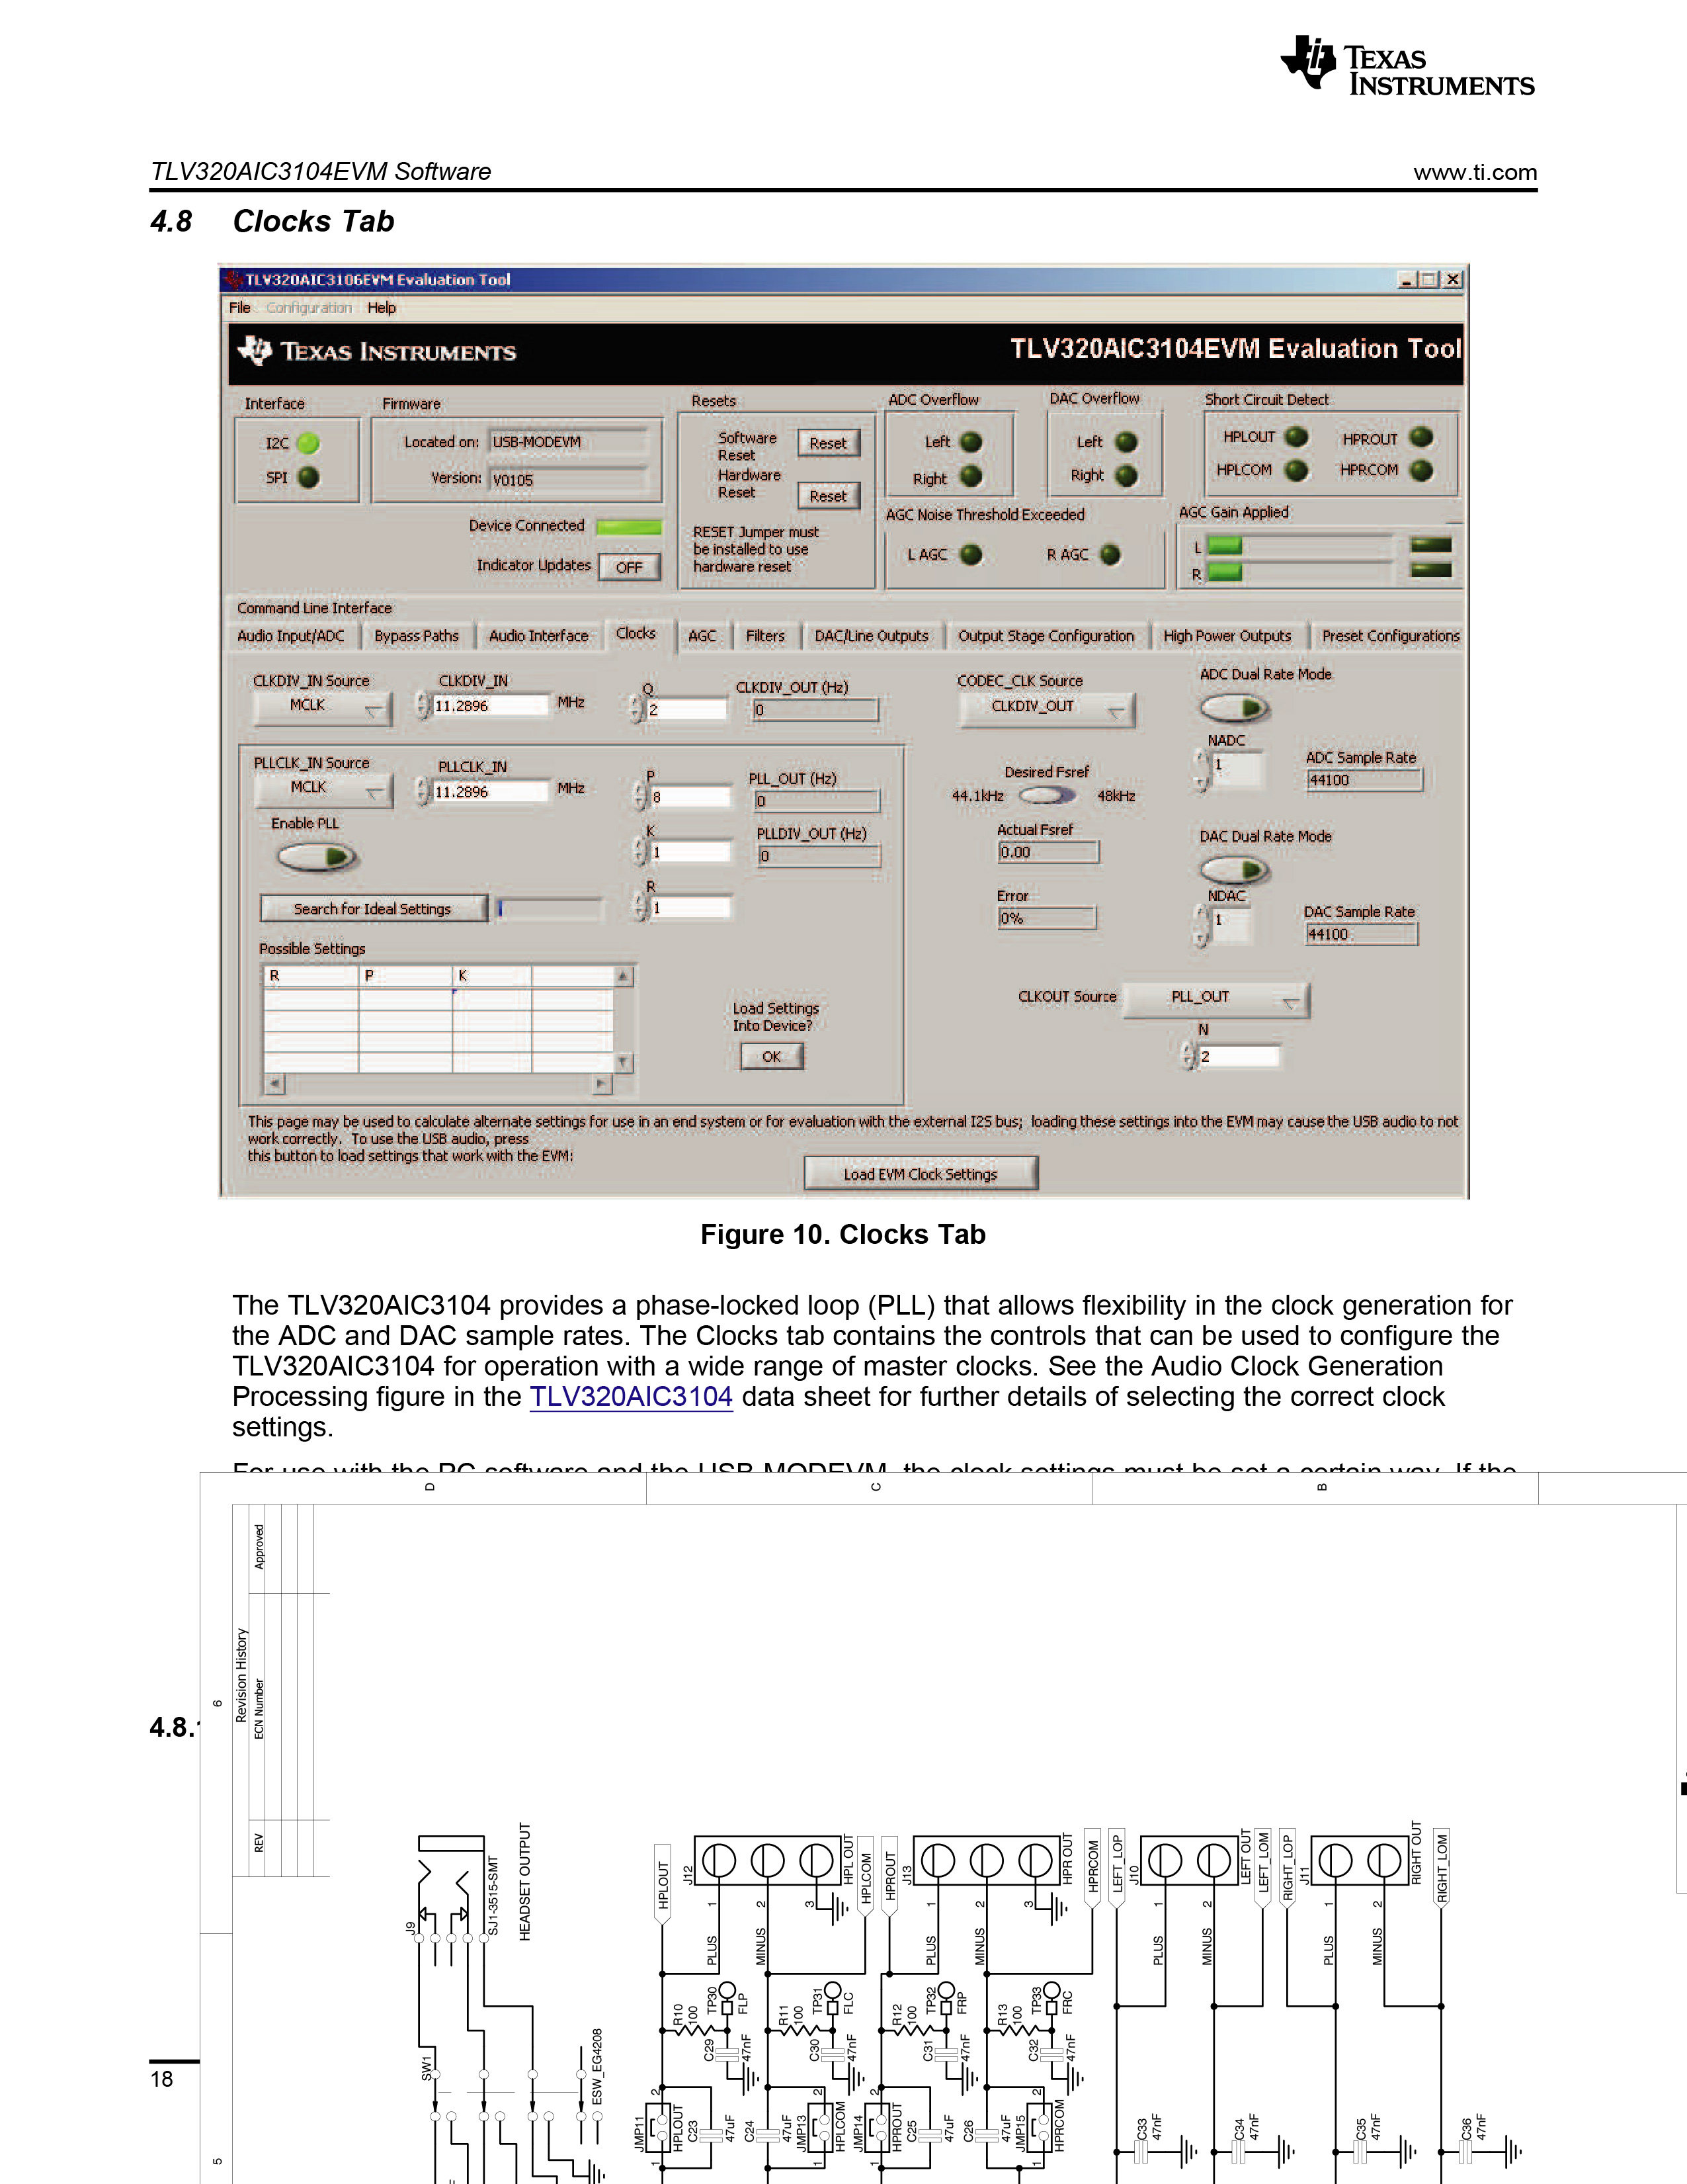1687x2184 pixels.
Task: Open the Command Line Interface tab
Action: coord(314,608)
